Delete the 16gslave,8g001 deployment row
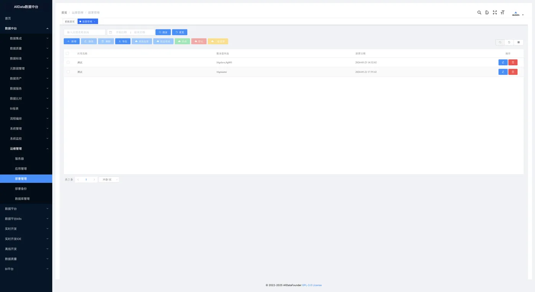The image size is (535, 292). click(513, 62)
